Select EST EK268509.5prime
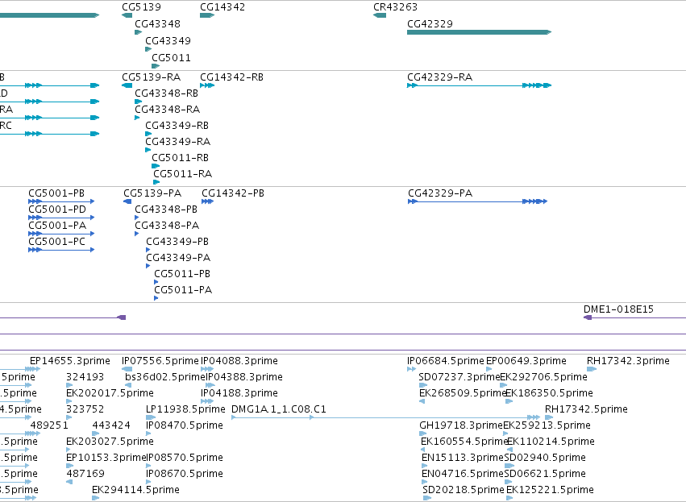The image size is (686, 502). [x=463, y=393]
